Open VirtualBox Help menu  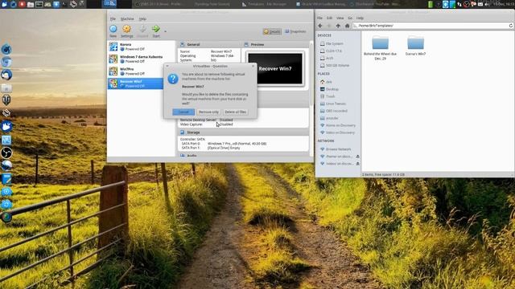[x=142, y=19]
